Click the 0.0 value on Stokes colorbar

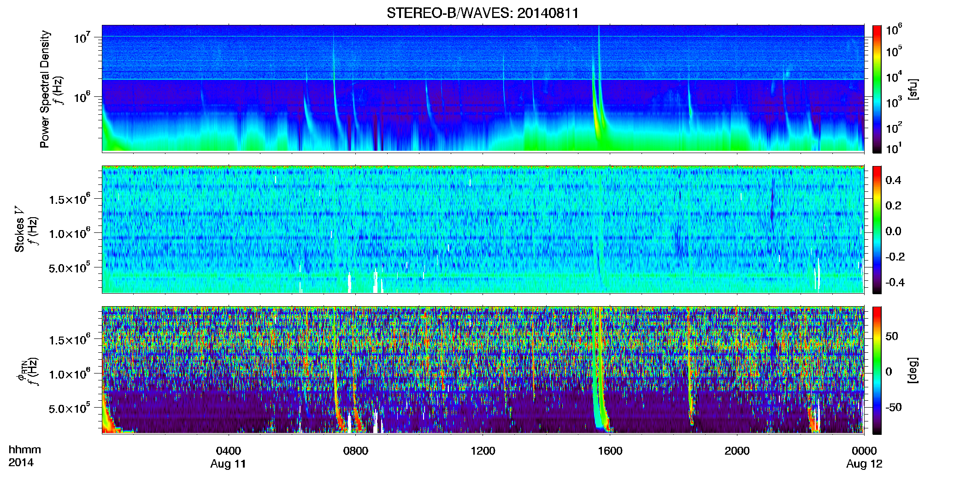(893, 231)
